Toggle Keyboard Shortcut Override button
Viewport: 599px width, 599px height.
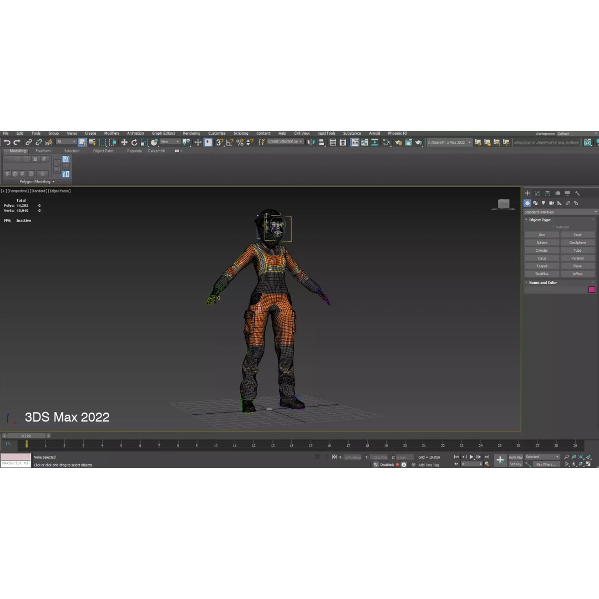click(x=208, y=142)
